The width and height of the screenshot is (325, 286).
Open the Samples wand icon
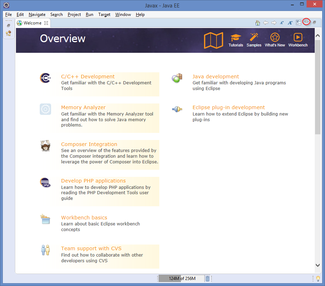coord(254,38)
